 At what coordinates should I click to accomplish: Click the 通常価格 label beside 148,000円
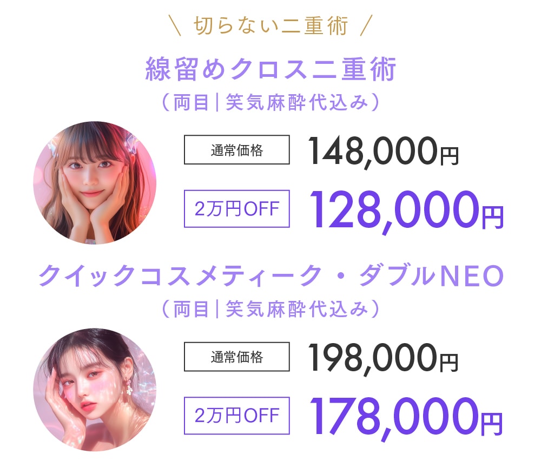[236, 150]
